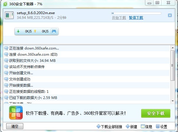Click the download progress bar

tap(136, 13)
